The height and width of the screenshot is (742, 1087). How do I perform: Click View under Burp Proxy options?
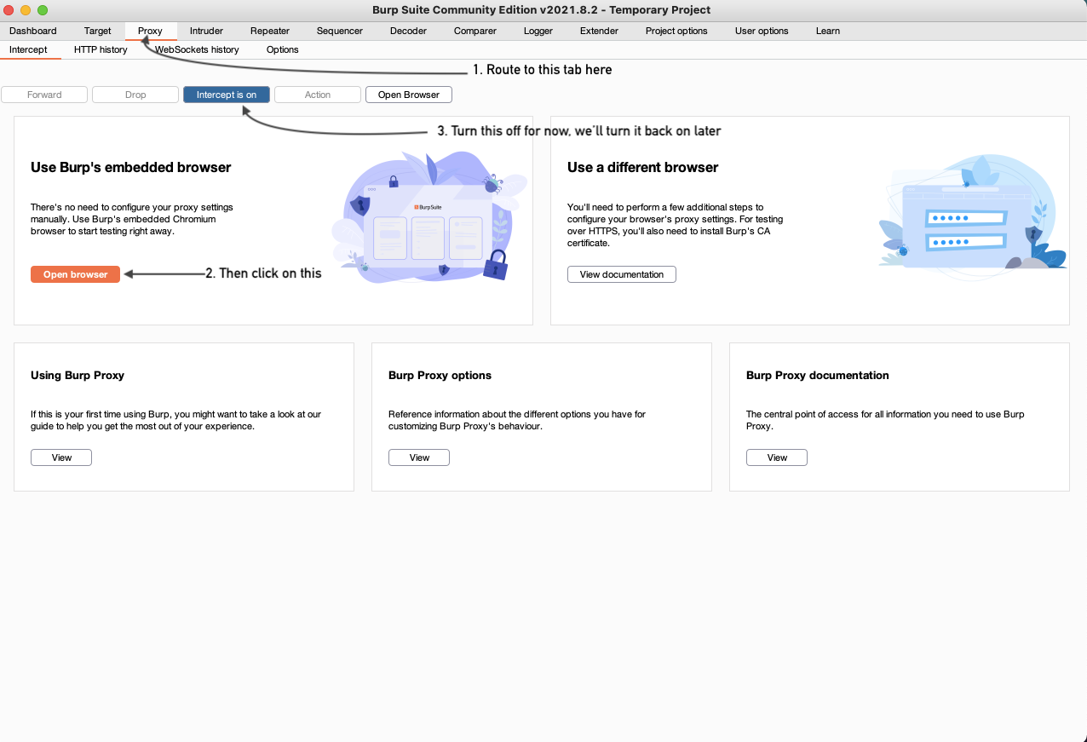(x=419, y=457)
